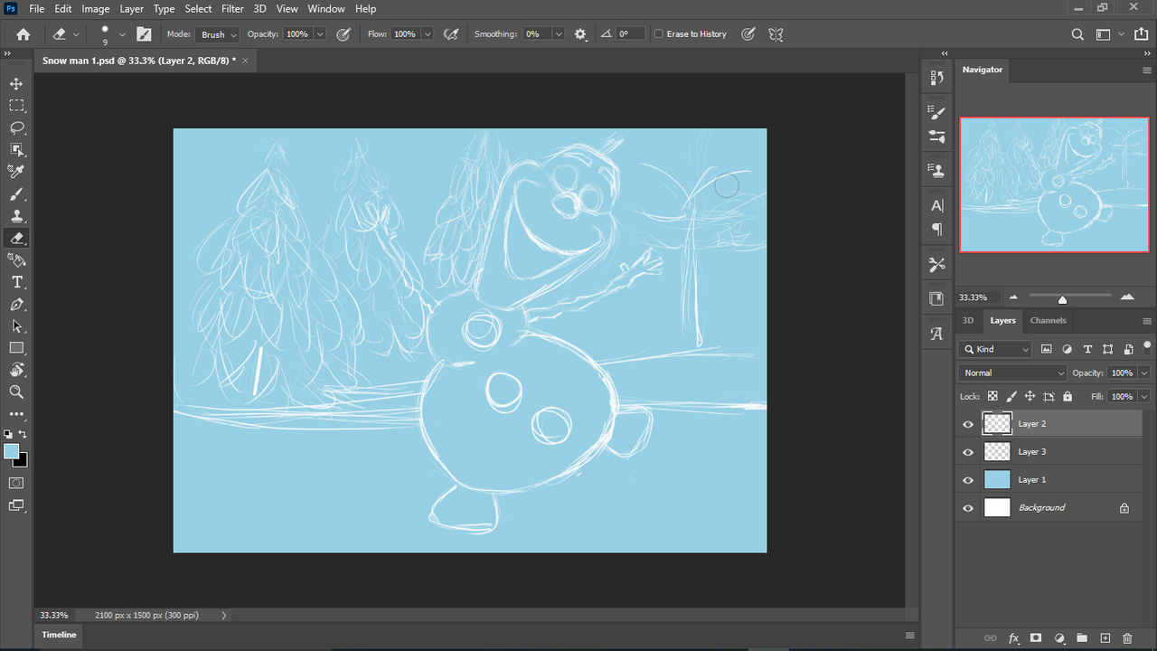Screen dimensions: 1157x651
Task: Switch to the Channels tab
Action: 1049,320
